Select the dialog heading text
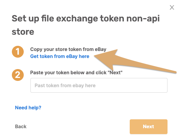179x140 pixels. [86, 25]
